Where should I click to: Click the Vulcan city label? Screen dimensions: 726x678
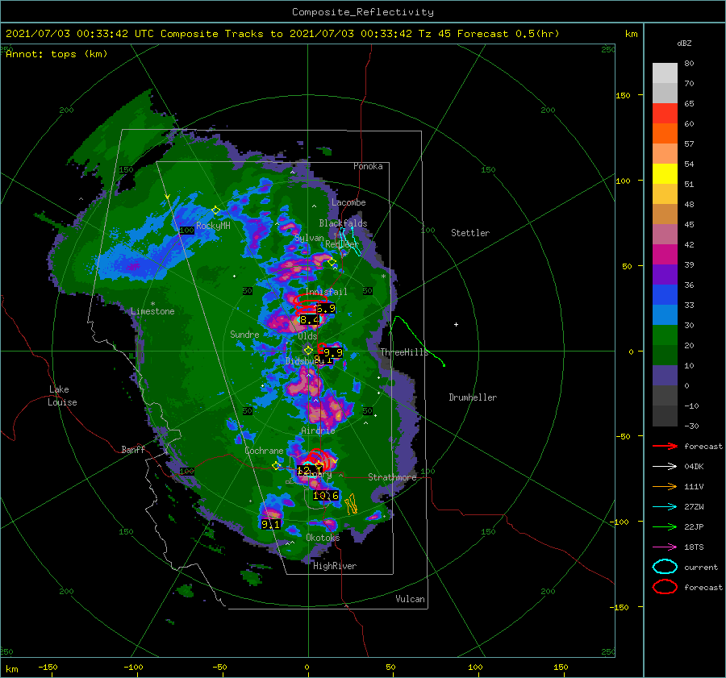pos(411,599)
